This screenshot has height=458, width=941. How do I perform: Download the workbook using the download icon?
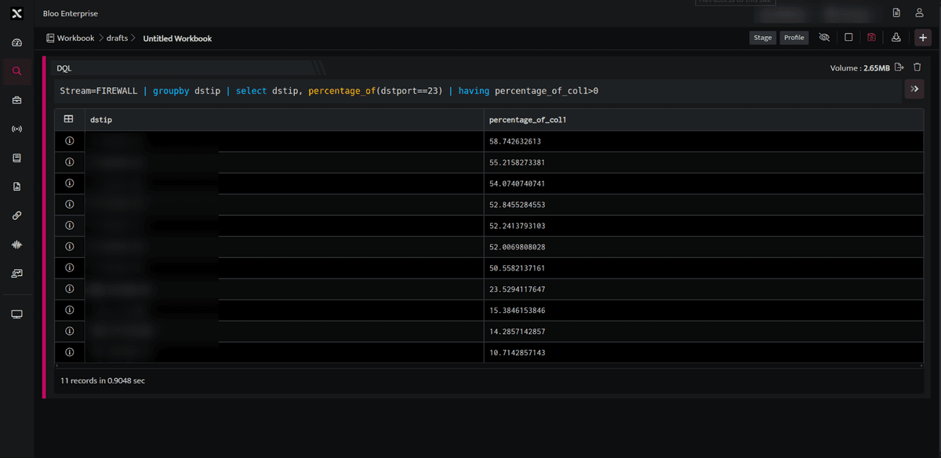pos(896,38)
